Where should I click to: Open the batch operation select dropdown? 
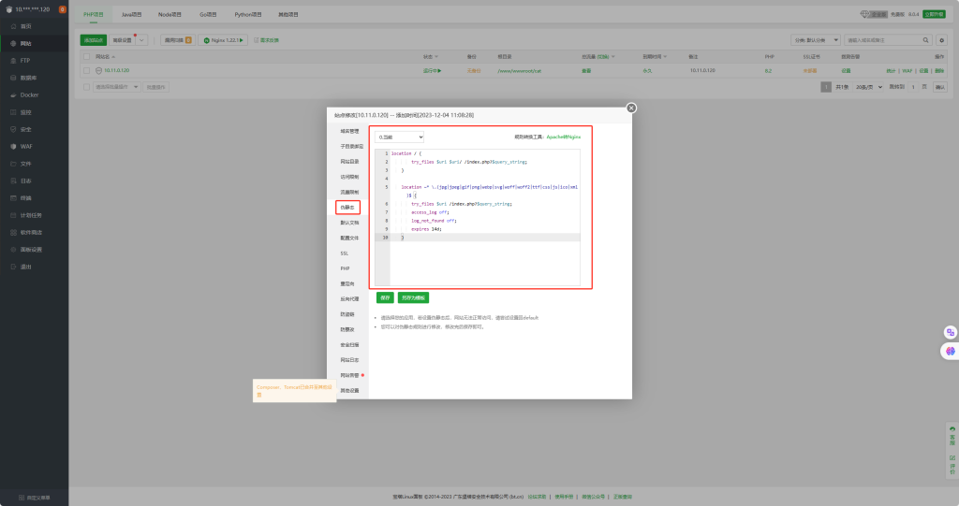tap(116, 87)
